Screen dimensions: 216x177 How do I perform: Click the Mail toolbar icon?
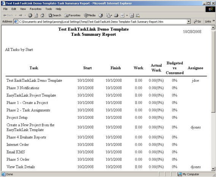point(109,15)
